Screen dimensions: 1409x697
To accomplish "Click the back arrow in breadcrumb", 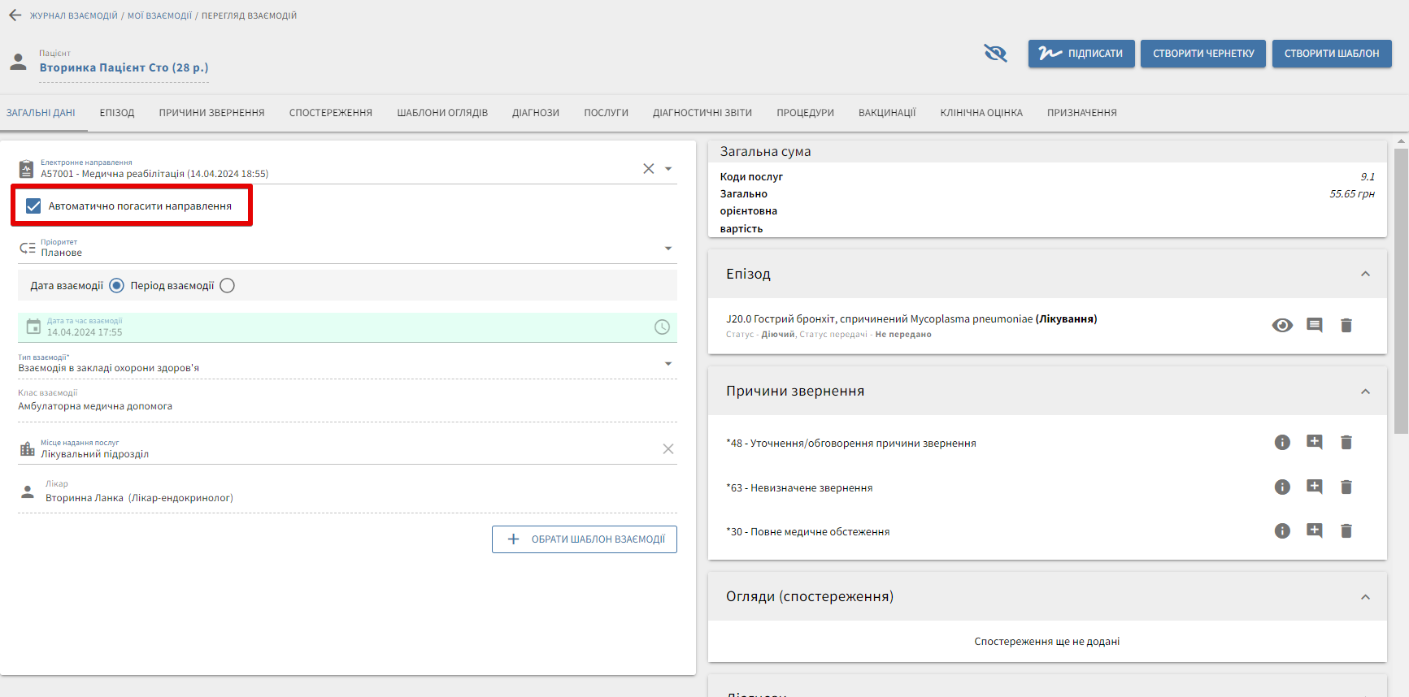I will 15,15.
